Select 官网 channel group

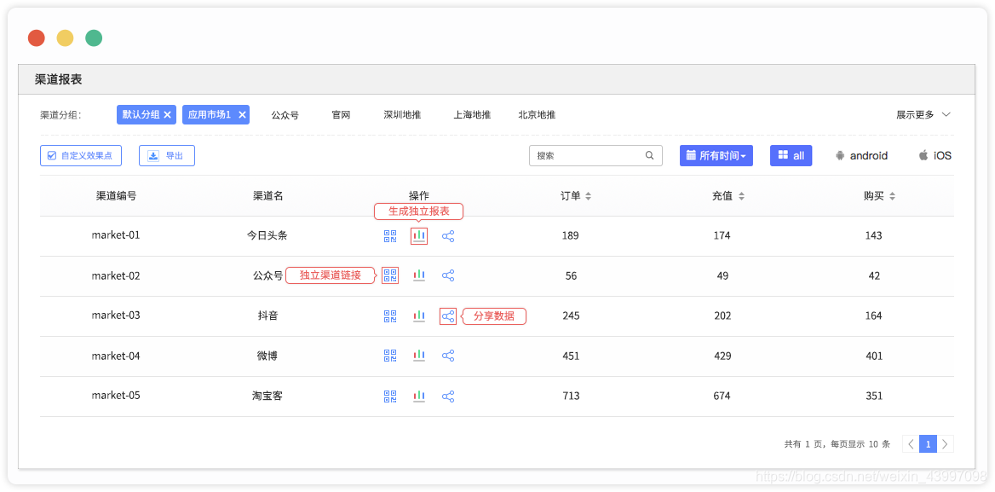coord(341,115)
